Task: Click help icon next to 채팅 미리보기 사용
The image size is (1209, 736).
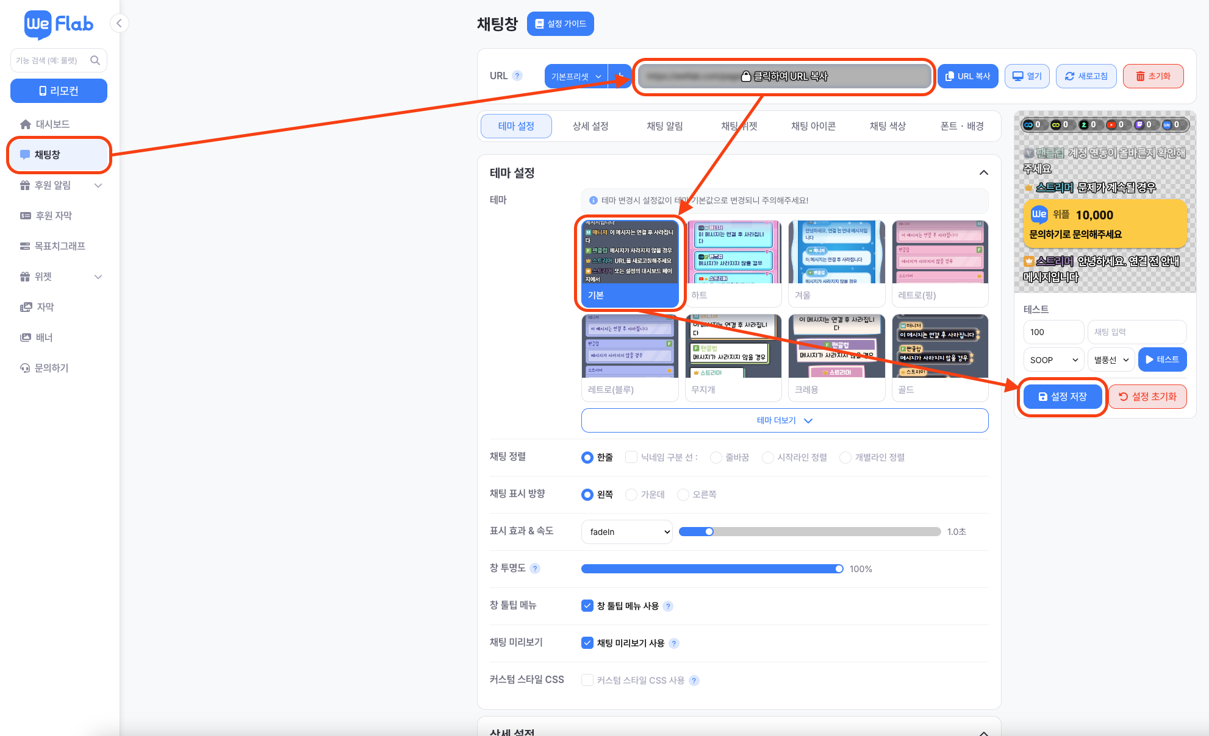Action: click(674, 643)
